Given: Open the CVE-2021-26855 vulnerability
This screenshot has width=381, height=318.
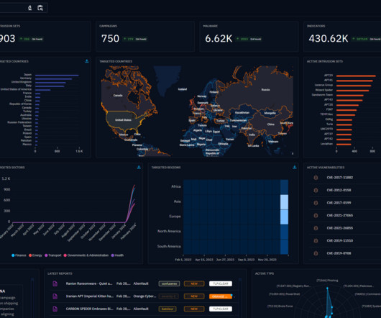Looking at the screenshot, I should (340, 228).
